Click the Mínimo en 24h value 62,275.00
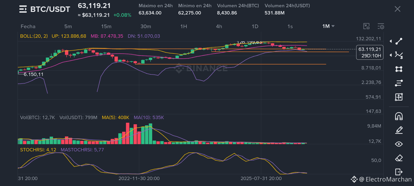The width and height of the screenshot is (414, 186). tap(190, 13)
